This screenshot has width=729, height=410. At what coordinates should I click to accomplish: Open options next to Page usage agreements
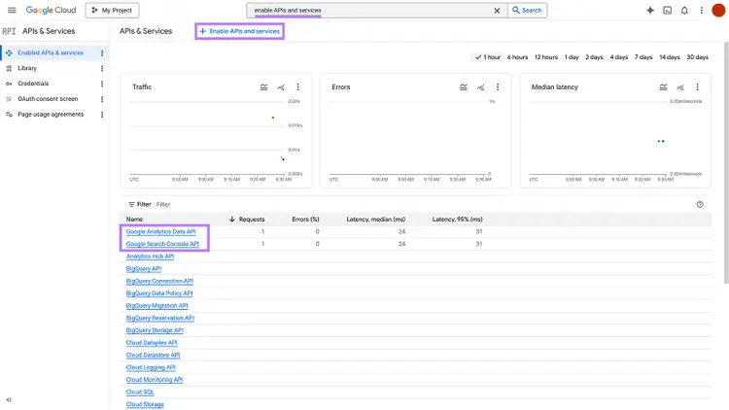102,115
